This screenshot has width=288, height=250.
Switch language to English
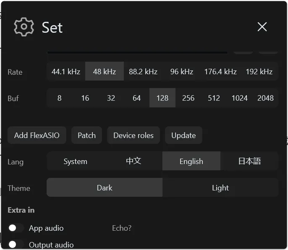pyautogui.click(x=191, y=161)
